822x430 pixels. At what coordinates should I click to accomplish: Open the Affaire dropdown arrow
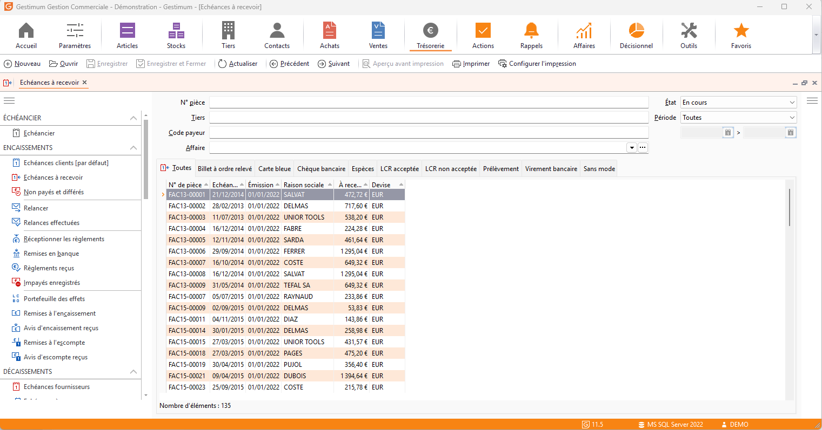[632, 148]
